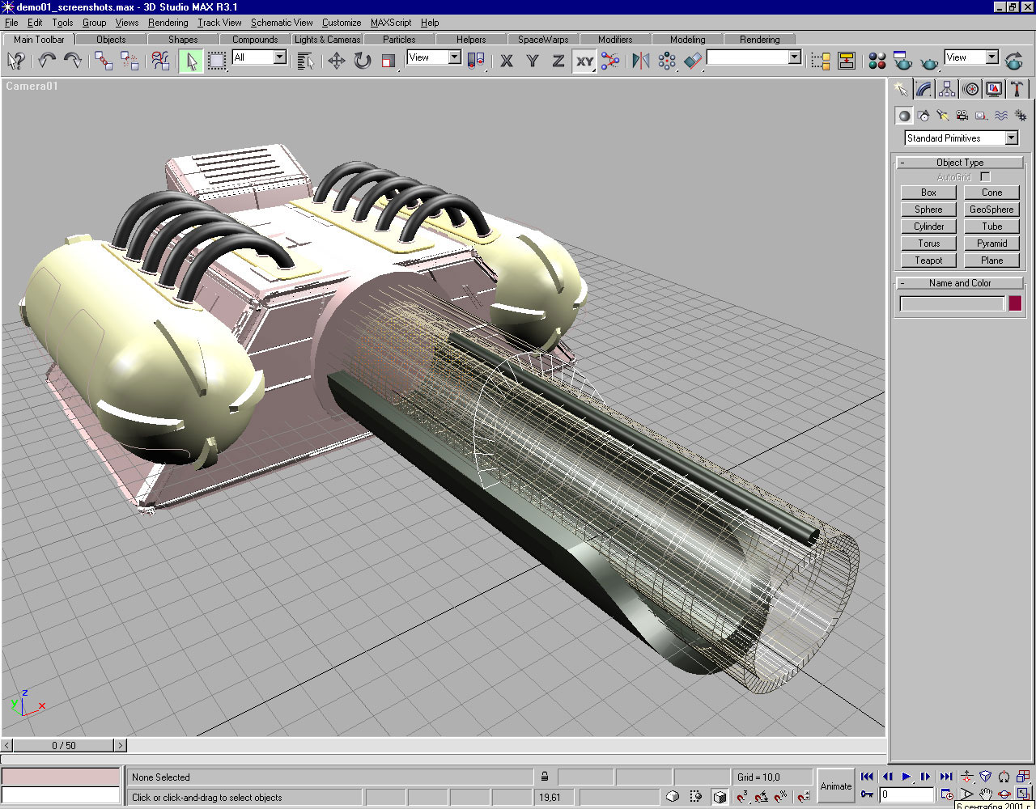
Task: Click the Select by Name tool
Action: (x=305, y=61)
